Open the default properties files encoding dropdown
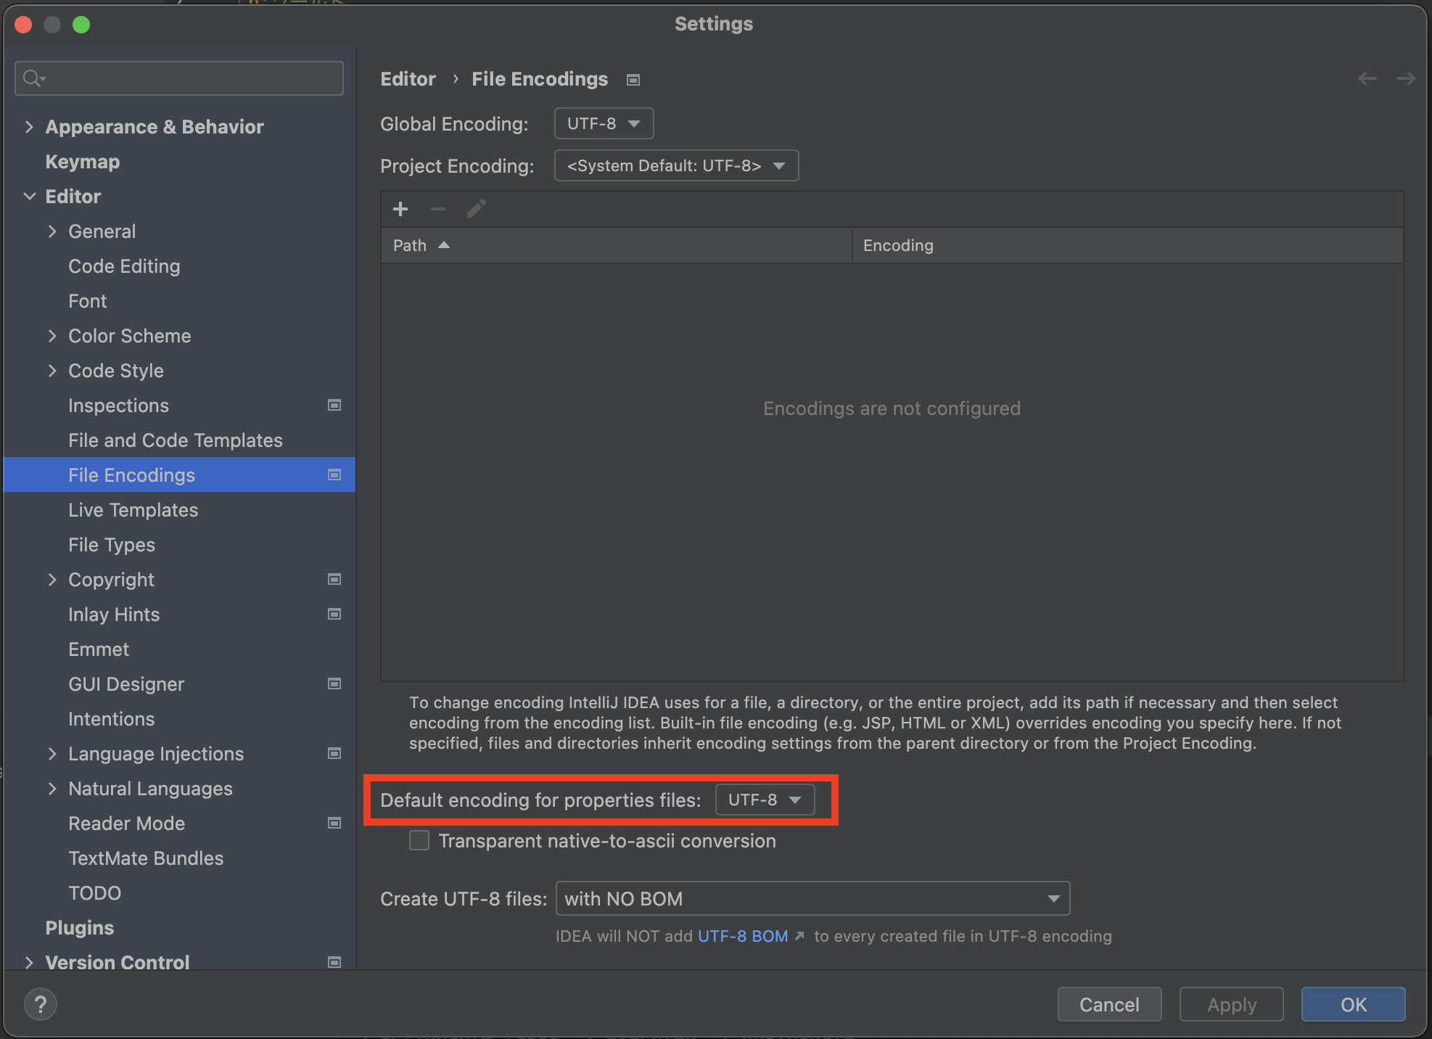 click(765, 800)
